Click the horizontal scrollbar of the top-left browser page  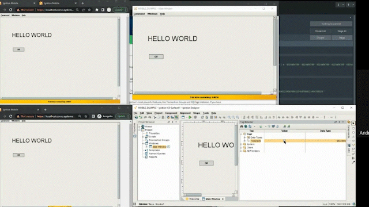57,98
